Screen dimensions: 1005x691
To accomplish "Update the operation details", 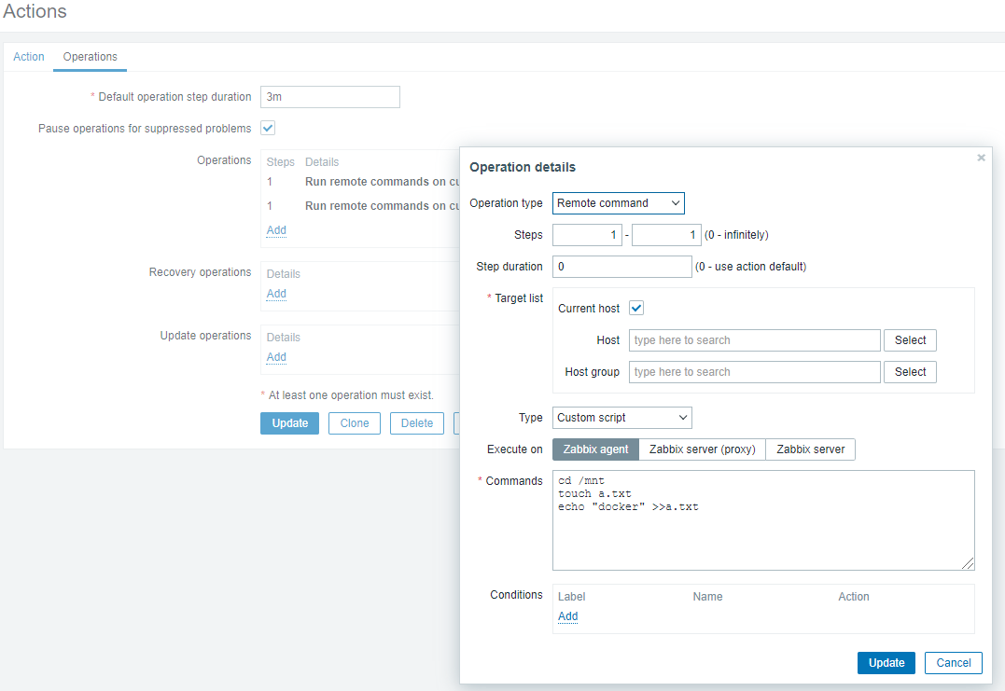I will pos(886,662).
